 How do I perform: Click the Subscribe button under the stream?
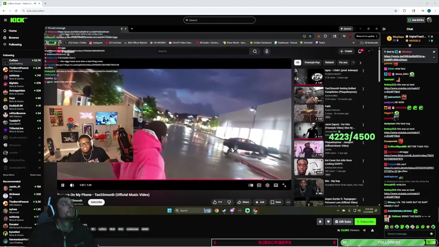[365, 222]
